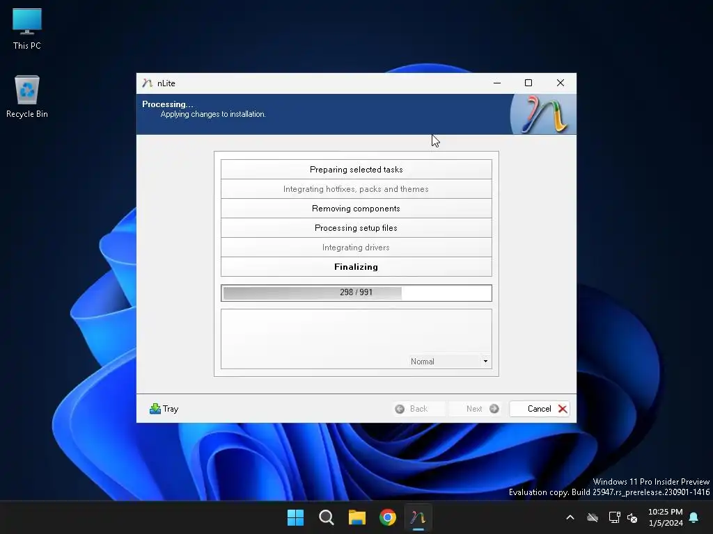Image resolution: width=713 pixels, height=534 pixels.
Task: Select 'Integrating drivers' row
Action: tap(356, 248)
